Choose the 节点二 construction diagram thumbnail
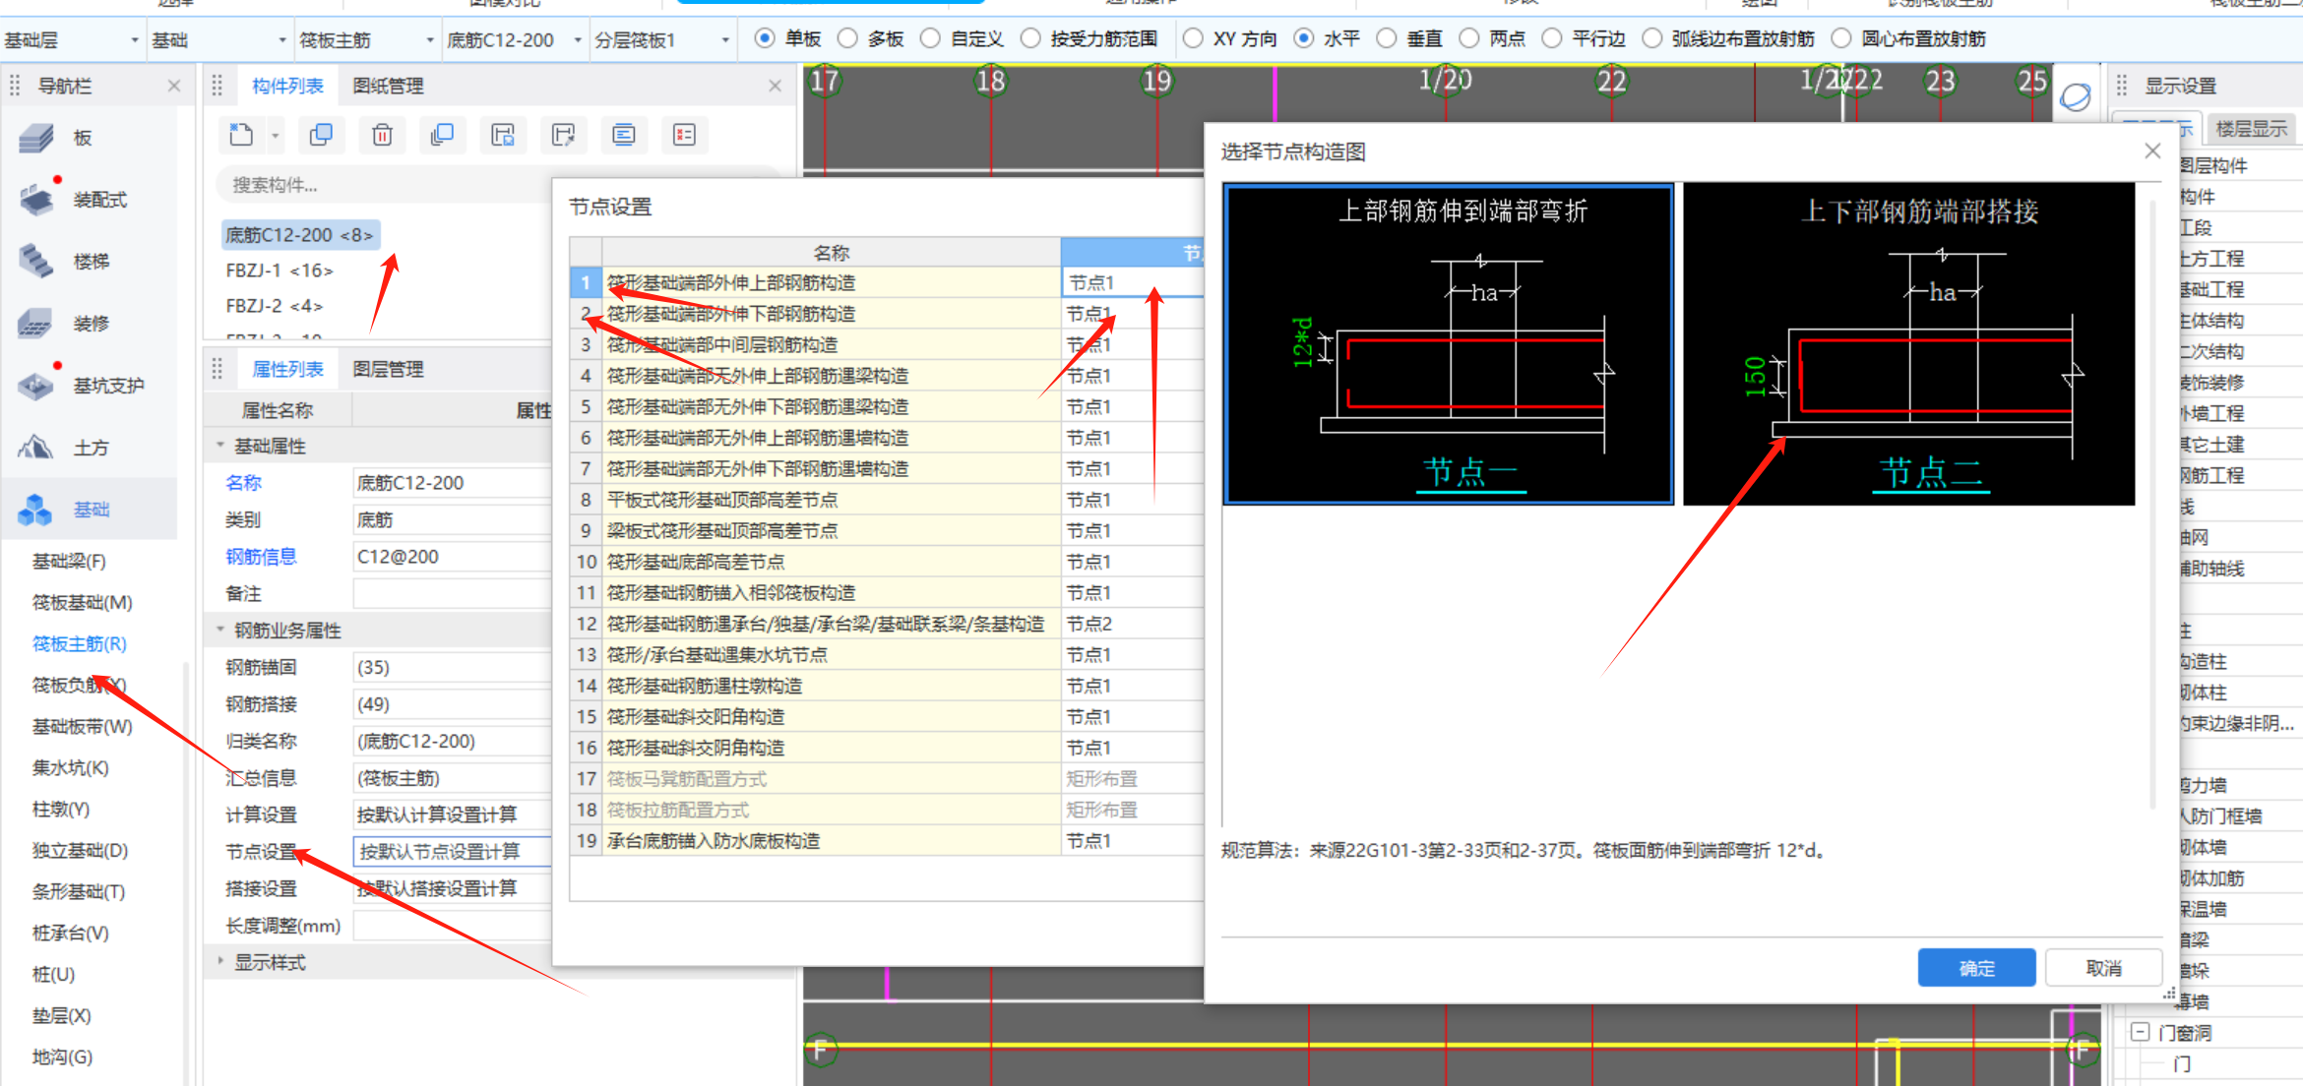Viewport: 2303px width, 1086px height. pos(1909,343)
